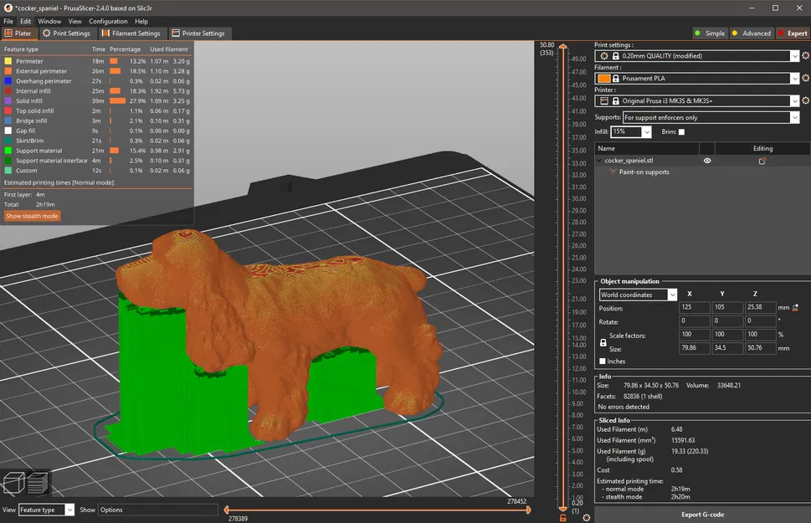Click the gear icon beside the printer preset

pos(805,101)
